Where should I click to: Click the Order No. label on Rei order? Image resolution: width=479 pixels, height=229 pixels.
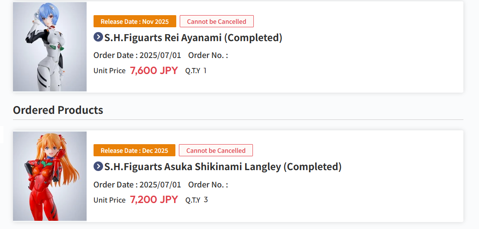(208, 55)
